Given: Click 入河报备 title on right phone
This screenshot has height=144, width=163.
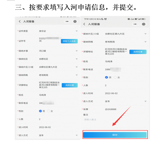Looking at the screenshot, I should point(94,24).
